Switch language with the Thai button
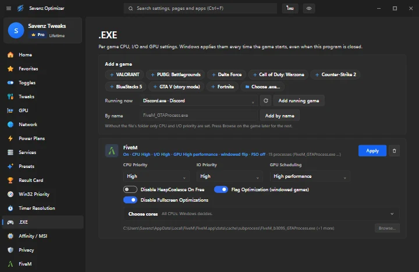419x272 pixels. 290,8
